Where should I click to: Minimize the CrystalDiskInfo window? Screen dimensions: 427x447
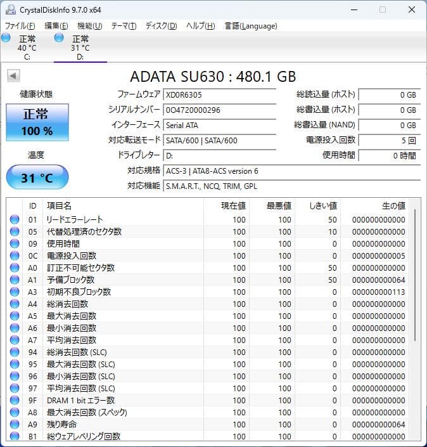tap(354, 10)
